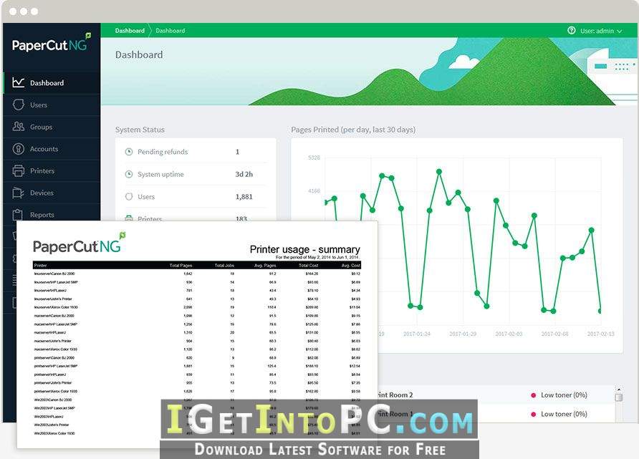Click the Dashboard page title in the banner
Screen dimensions: 639x459
click(139, 54)
